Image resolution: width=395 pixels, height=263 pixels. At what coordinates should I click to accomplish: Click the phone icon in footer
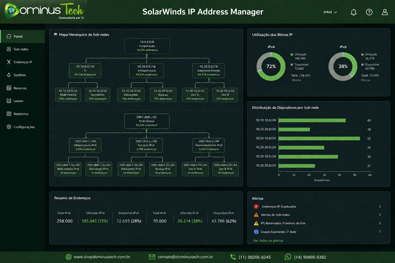click(233, 257)
